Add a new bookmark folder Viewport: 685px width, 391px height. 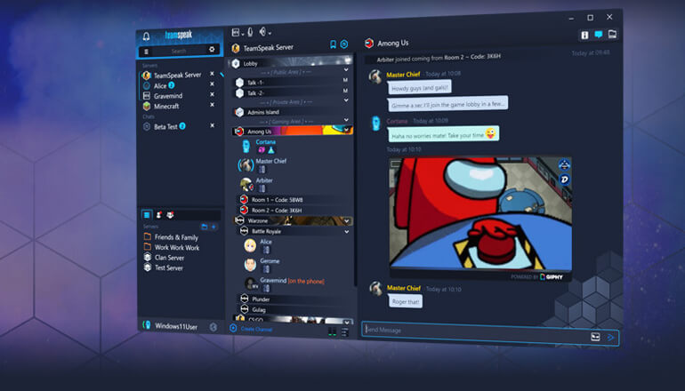coord(204,227)
